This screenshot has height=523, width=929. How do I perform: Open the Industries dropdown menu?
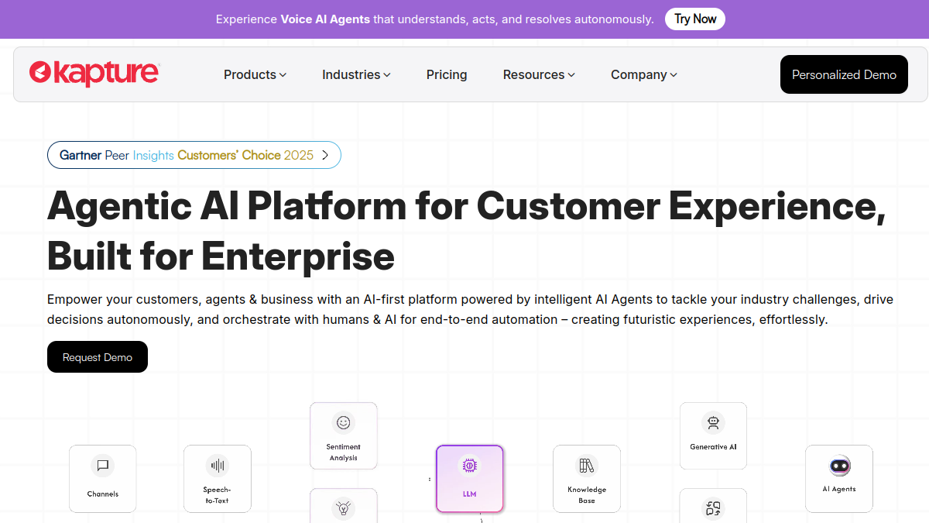coord(356,74)
